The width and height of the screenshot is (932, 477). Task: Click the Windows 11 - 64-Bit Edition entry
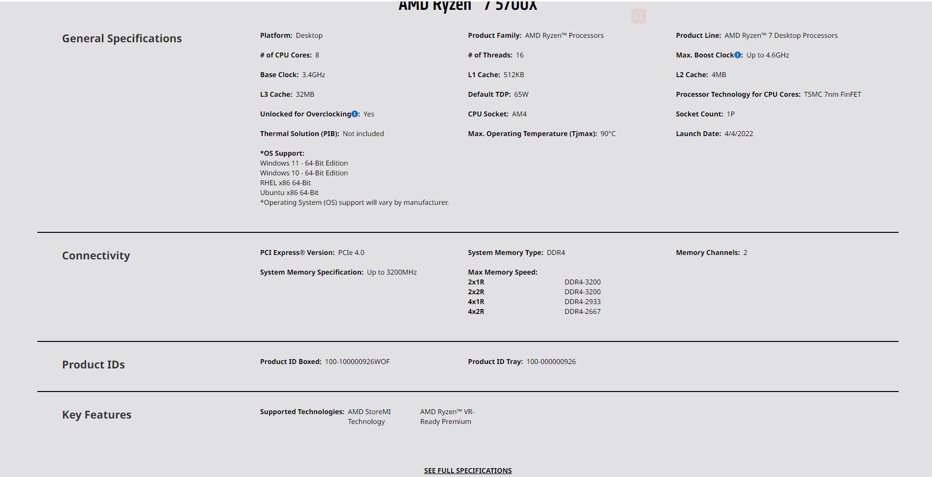pyautogui.click(x=304, y=163)
